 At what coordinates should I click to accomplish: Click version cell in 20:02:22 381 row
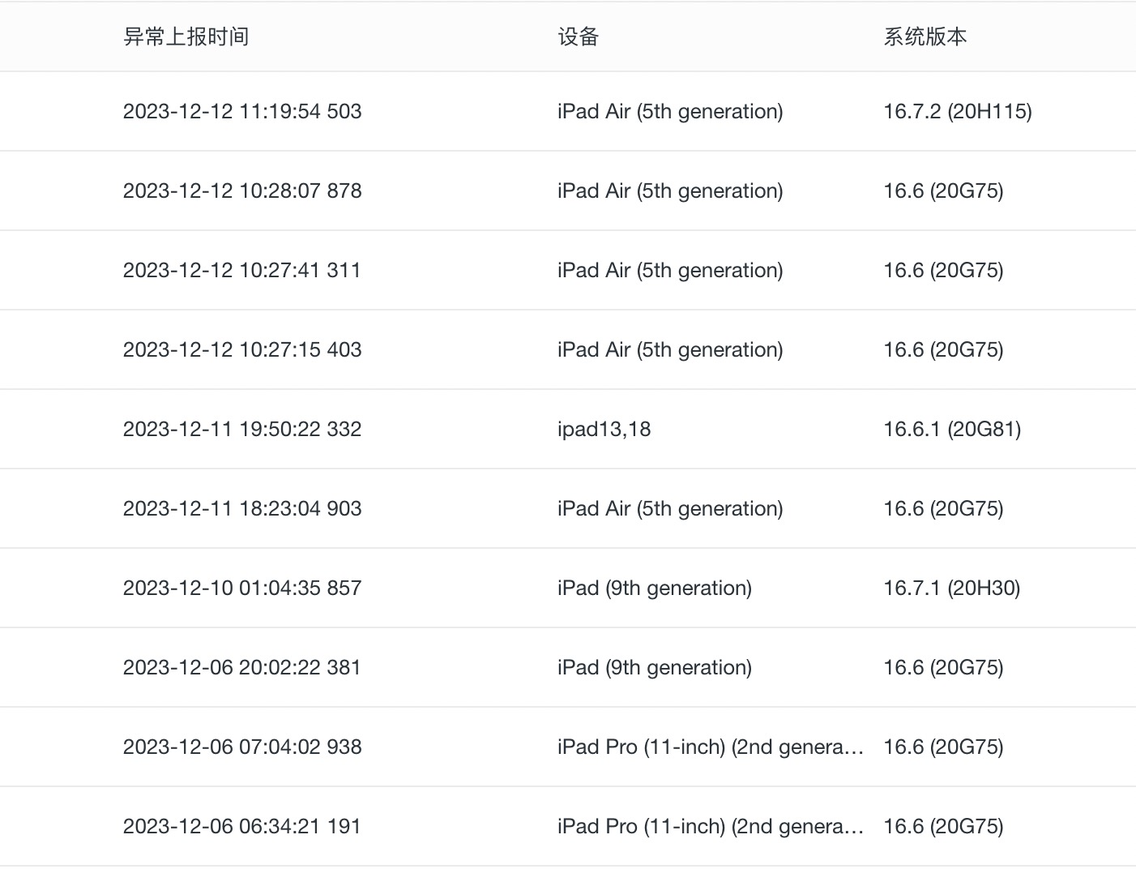(943, 667)
